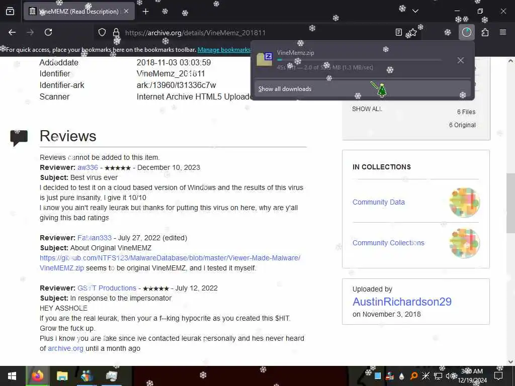
Task: Click the page vertical scrollbar thumb
Action: pos(510,203)
